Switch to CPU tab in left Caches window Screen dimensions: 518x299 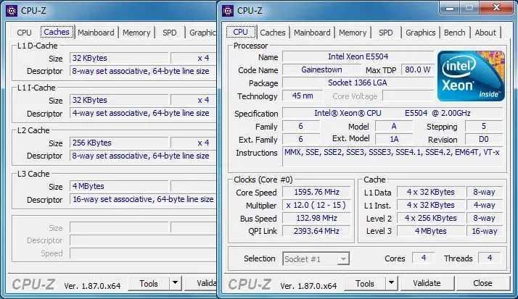click(x=24, y=33)
